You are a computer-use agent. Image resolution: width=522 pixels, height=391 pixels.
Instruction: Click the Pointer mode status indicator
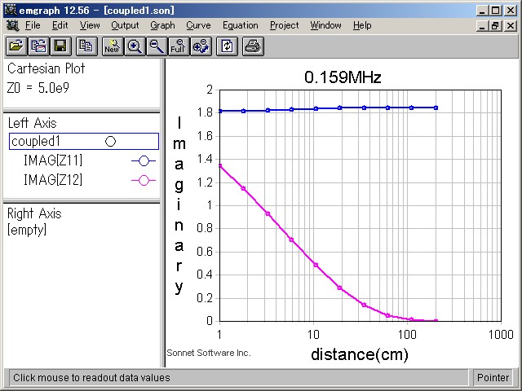pyautogui.click(x=493, y=378)
